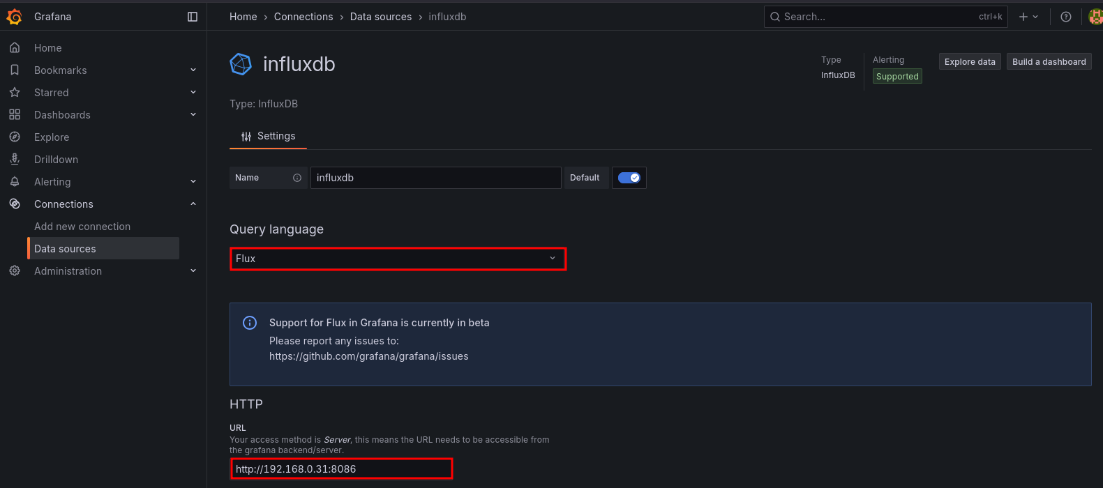Select the Settings tab
The height and width of the screenshot is (488, 1103).
(269, 137)
